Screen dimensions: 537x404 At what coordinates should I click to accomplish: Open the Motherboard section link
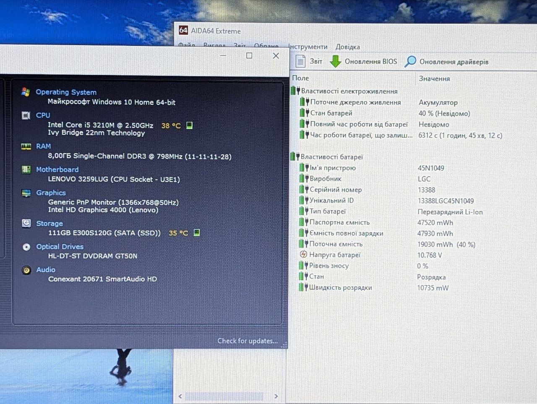point(57,169)
